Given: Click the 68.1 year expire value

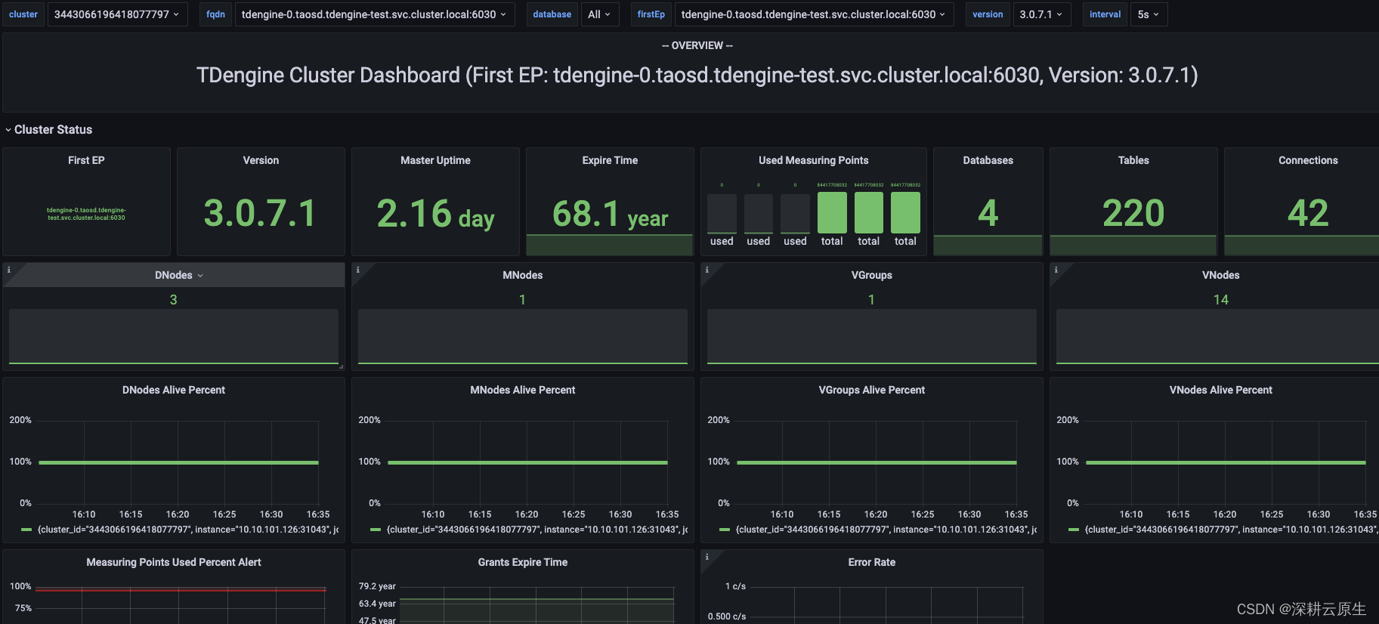Looking at the screenshot, I should point(610,214).
